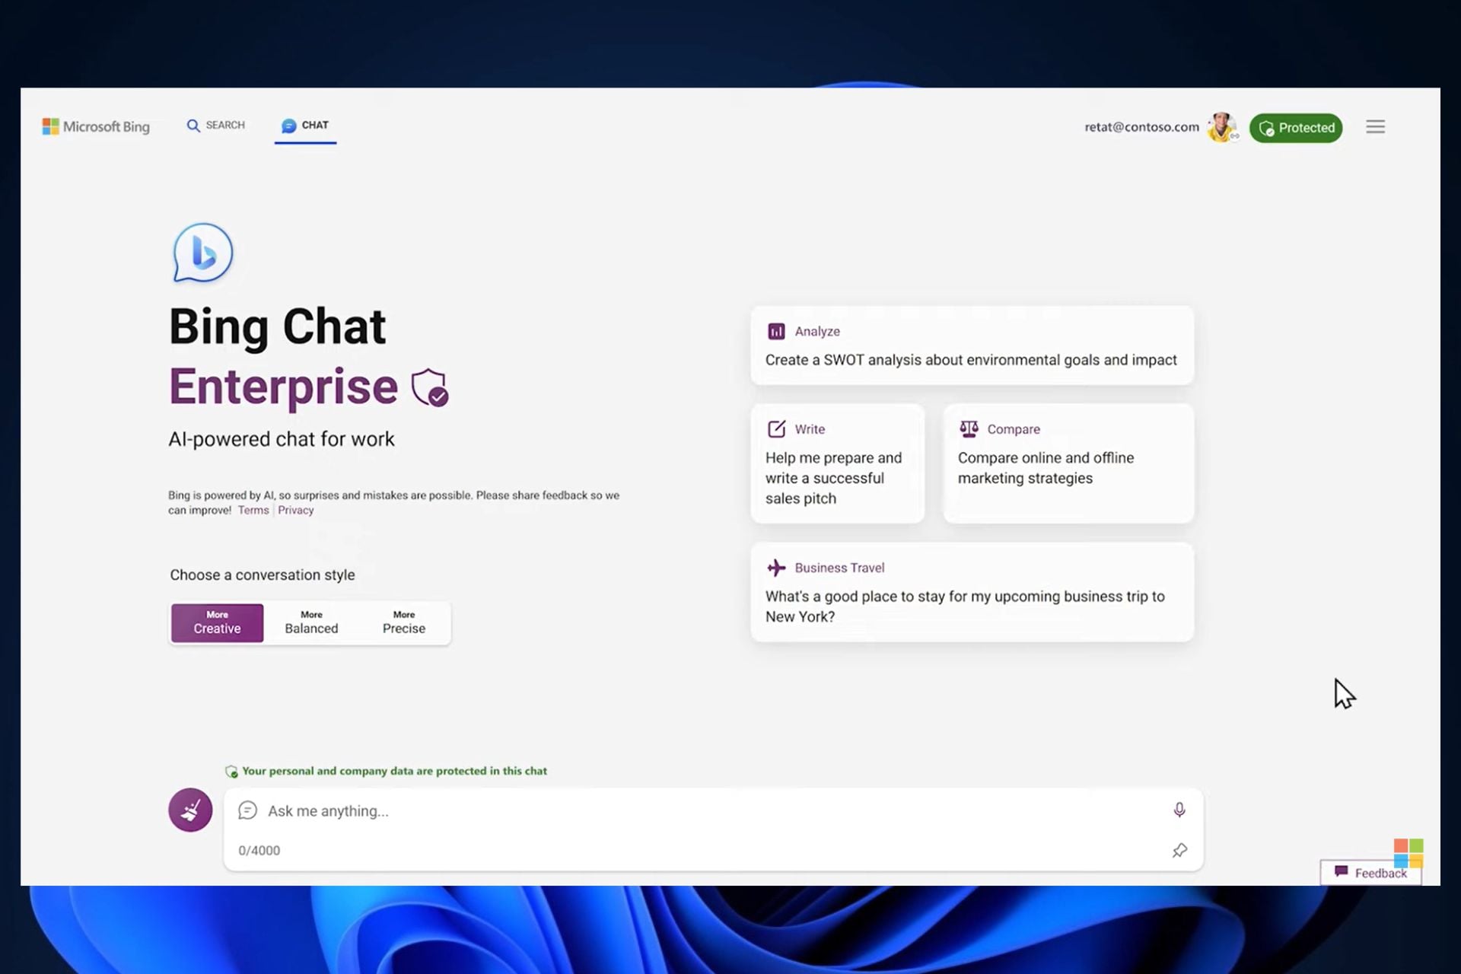The height and width of the screenshot is (974, 1461).
Task: Activate the microphone for voice input
Action: click(1179, 810)
